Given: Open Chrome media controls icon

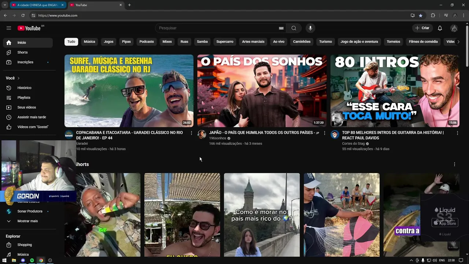Looking at the screenshot, I should pos(446,15).
